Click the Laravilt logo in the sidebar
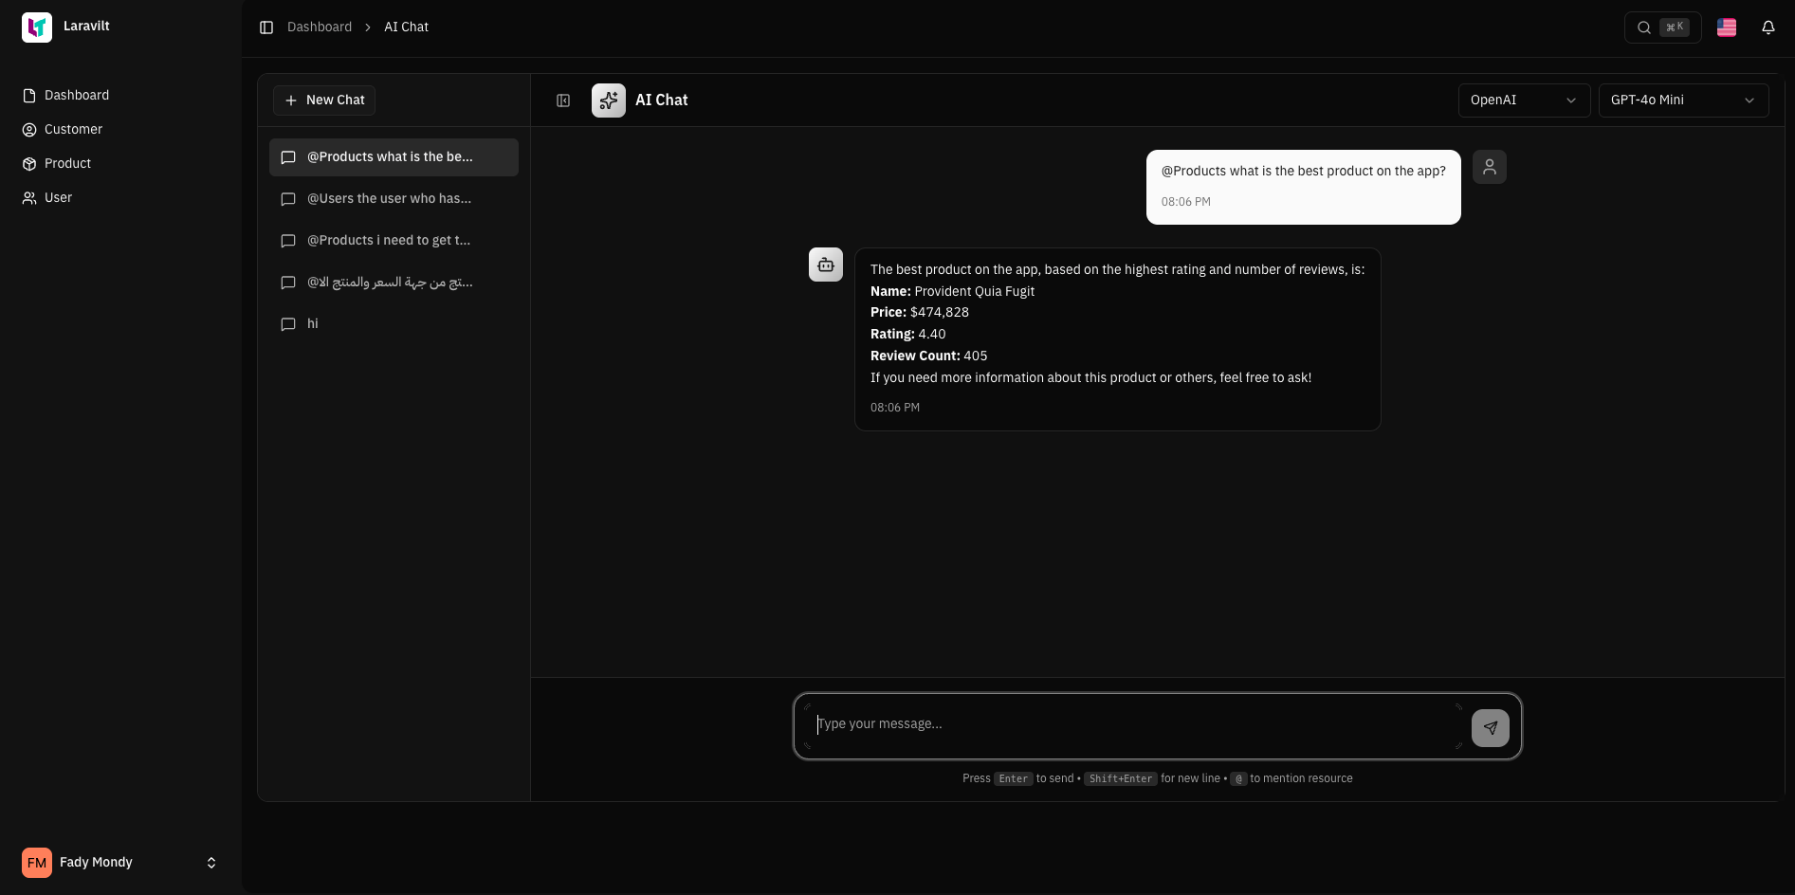 point(37,27)
